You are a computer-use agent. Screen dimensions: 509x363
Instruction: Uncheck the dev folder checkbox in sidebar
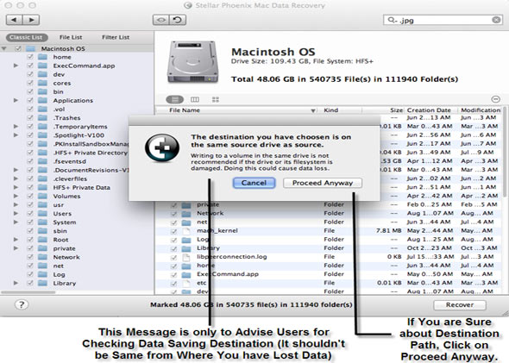click(x=30, y=74)
